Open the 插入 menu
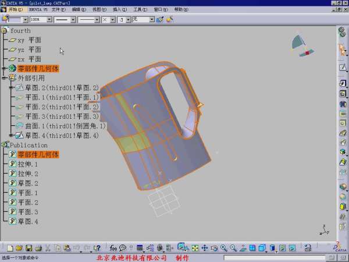 (x=120, y=9)
